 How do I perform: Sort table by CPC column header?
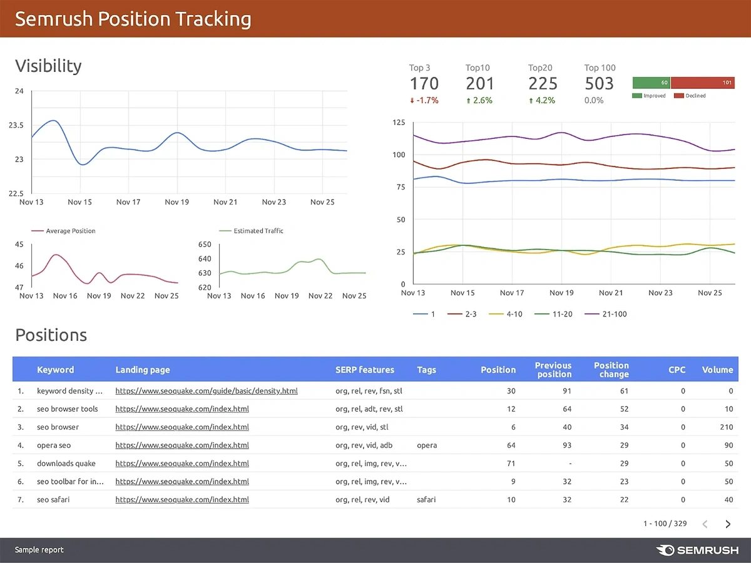click(677, 370)
